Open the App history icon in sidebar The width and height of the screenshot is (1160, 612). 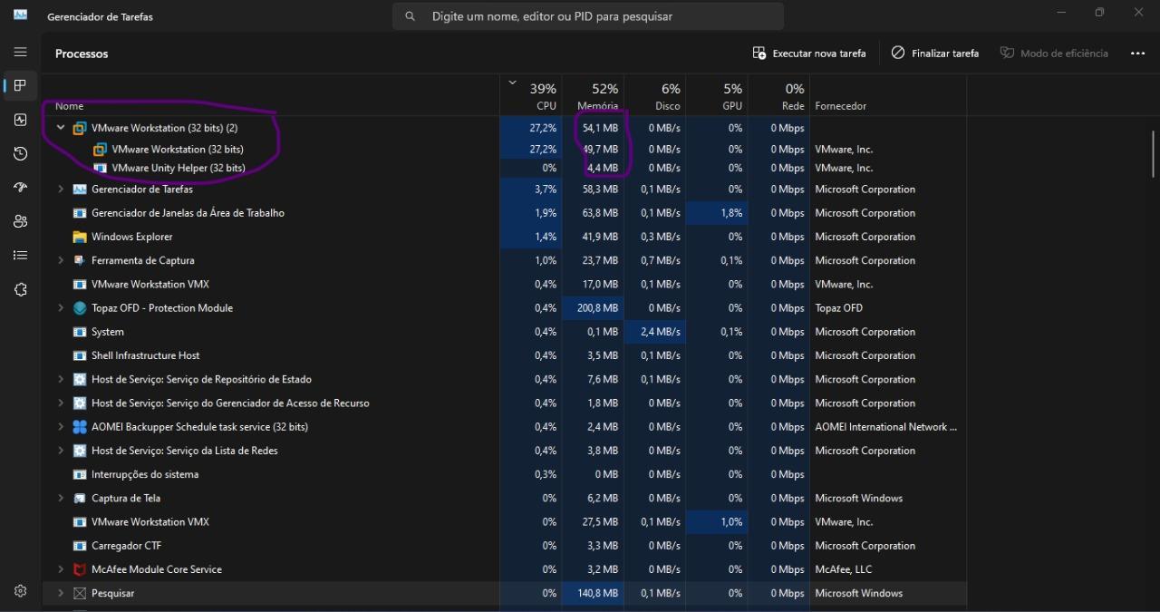coord(20,154)
